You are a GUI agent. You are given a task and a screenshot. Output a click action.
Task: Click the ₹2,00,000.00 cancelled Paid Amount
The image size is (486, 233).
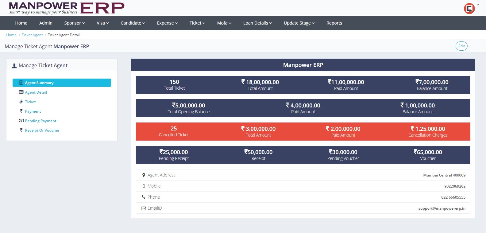tap(343, 129)
